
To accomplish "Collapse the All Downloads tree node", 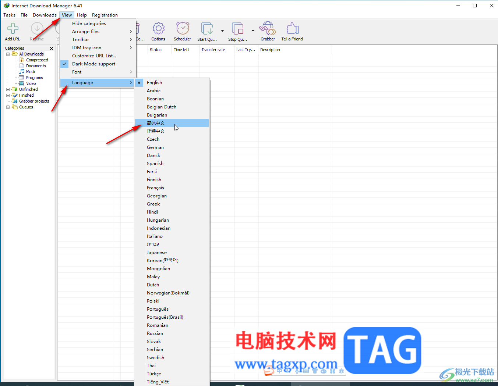I will (8, 54).
